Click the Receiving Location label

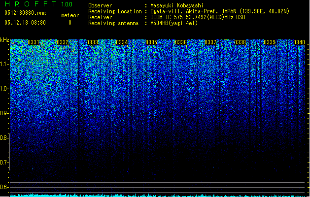click(115, 11)
